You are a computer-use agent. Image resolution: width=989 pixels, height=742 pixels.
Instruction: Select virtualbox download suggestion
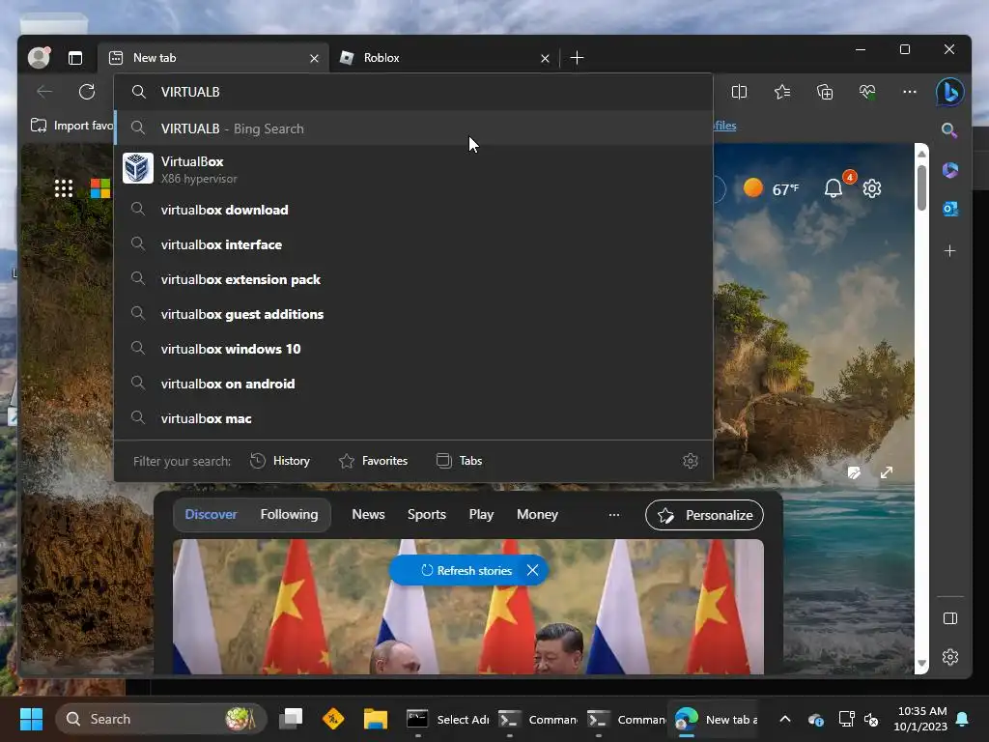[x=413, y=210]
